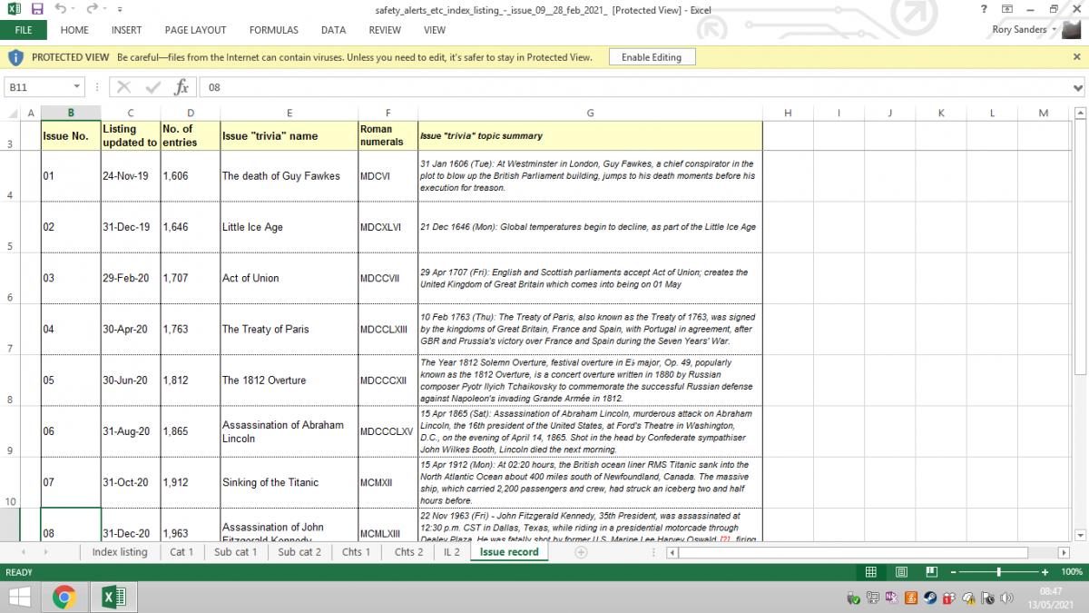Viewport: 1089px width, 613px height.
Task: Switch to the Chts 2 sheet tab
Action: pyautogui.click(x=408, y=551)
